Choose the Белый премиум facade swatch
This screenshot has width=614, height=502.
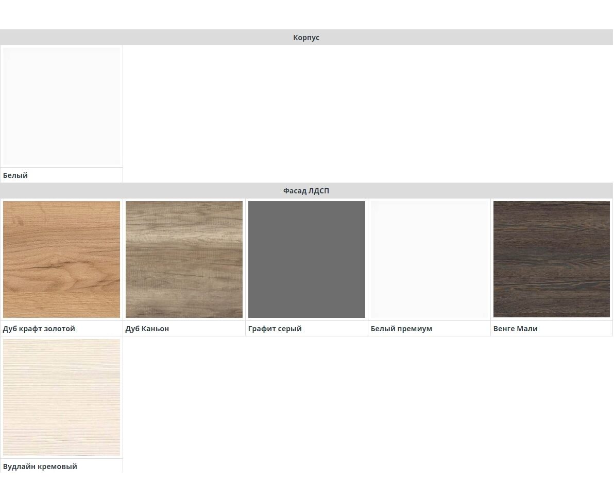[429, 259]
